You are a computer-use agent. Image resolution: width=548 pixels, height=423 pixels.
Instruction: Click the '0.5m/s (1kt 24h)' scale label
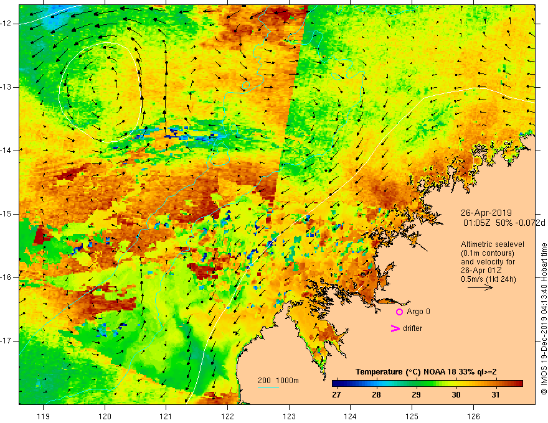pyautogui.click(x=488, y=279)
